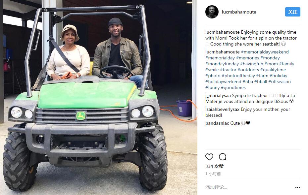The height and width of the screenshot is (195, 308).
Task: Click the 334 次赞 likes count
Action: [215, 166]
